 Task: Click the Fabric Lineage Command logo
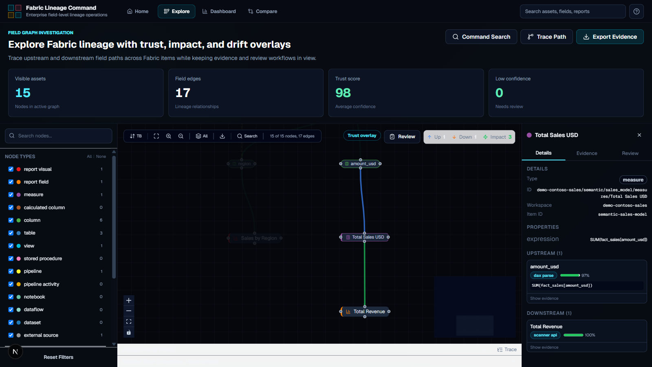pyautogui.click(x=15, y=11)
